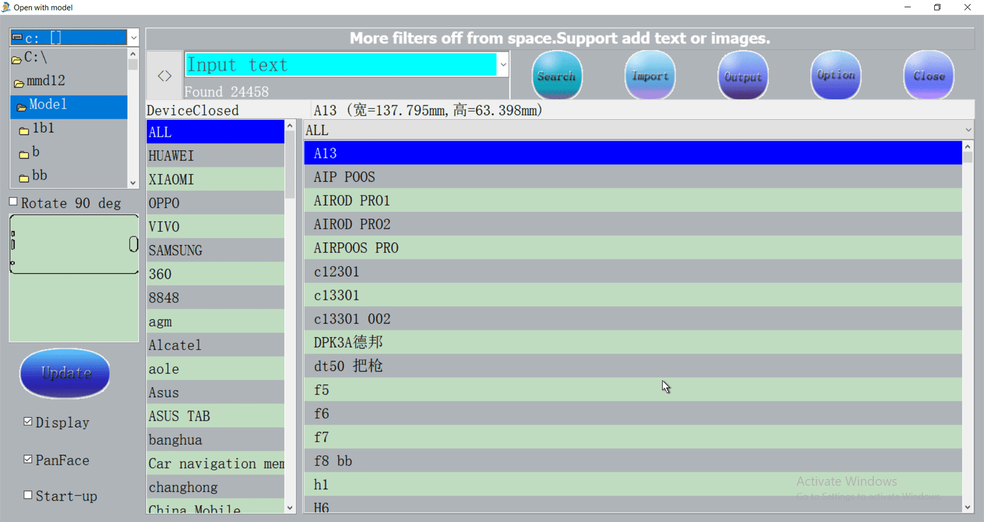Select ASUS TAB brand
Image resolution: width=984 pixels, height=522 pixels.
(x=215, y=416)
